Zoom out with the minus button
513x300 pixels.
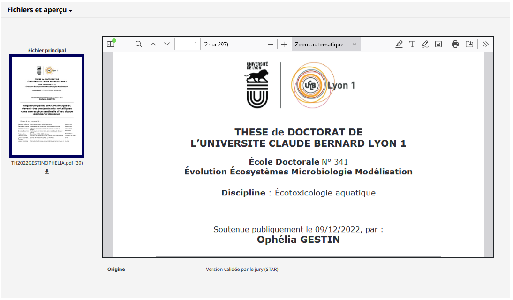[270, 44]
